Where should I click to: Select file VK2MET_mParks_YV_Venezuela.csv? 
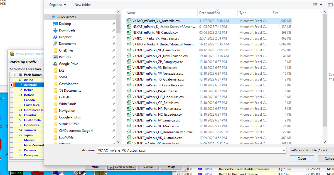pyautogui.click(x=209, y=74)
